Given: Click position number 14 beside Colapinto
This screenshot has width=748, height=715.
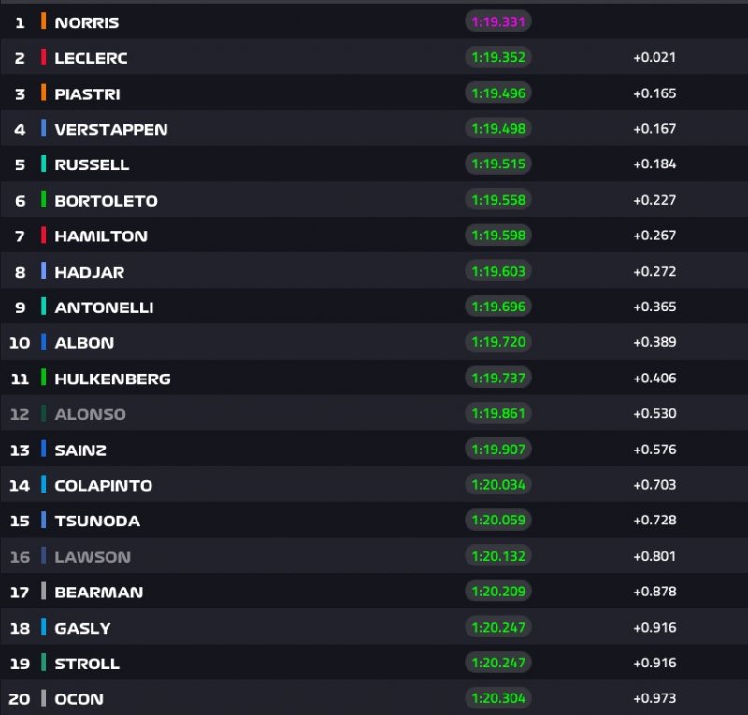Looking at the screenshot, I should tap(20, 486).
